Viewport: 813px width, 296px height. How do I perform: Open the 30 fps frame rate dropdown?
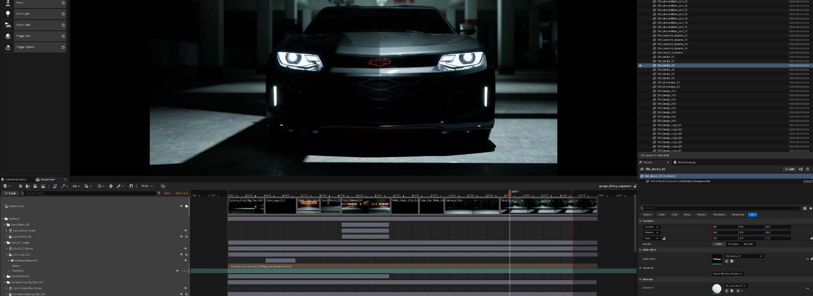tap(147, 186)
